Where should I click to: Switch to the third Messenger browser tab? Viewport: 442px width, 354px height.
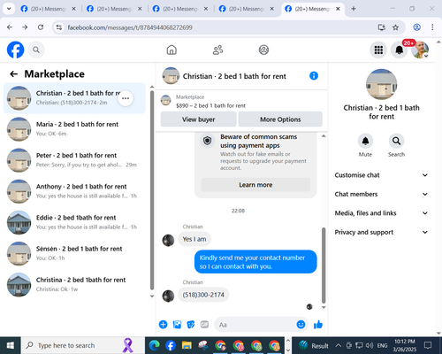point(180,9)
